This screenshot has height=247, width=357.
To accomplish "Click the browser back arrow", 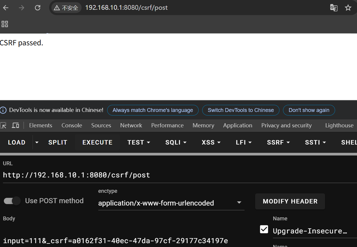I will click(x=6, y=8).
